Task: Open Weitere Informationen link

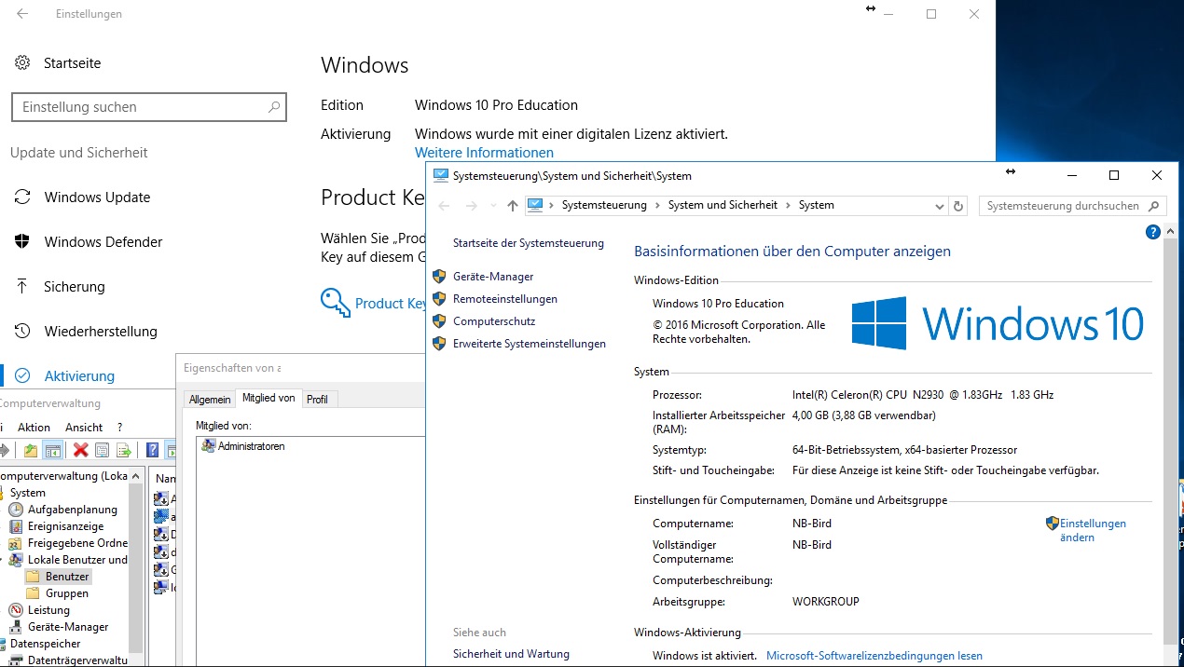Action: click(484, 153)
